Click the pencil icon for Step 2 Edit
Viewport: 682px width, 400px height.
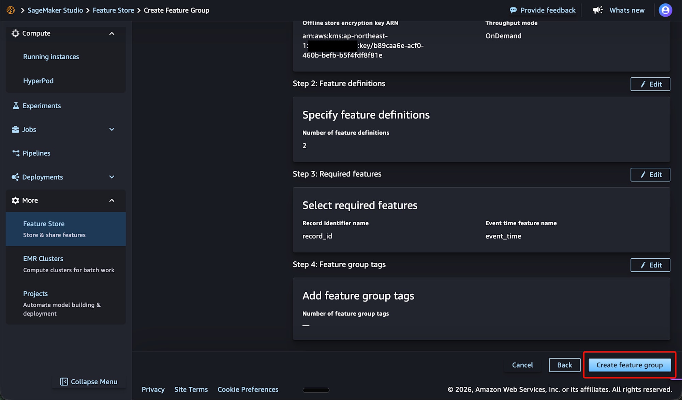tap(643, 84)
